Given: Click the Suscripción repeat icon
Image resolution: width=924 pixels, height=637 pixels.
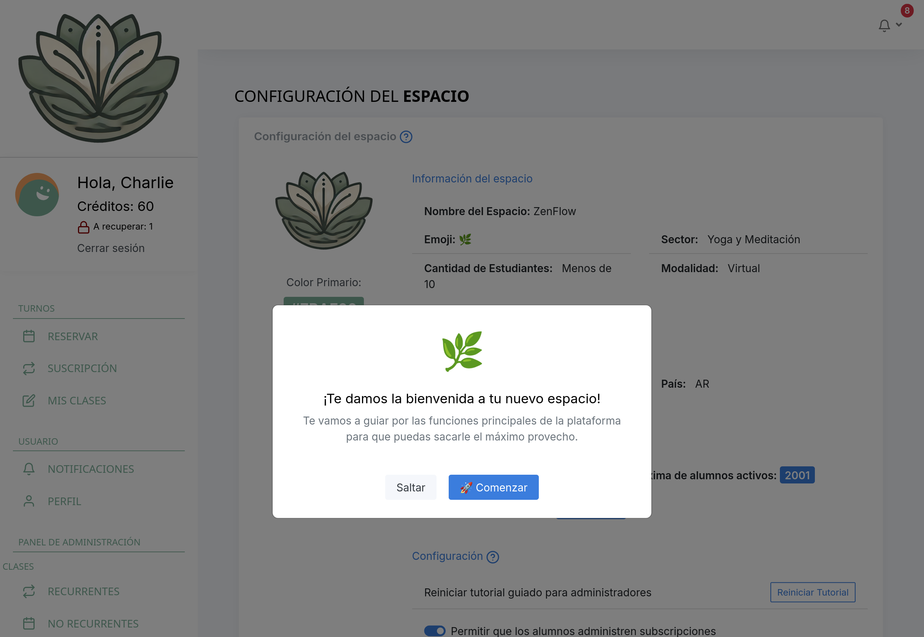Looking at the screenshot, I should (29, 368).
